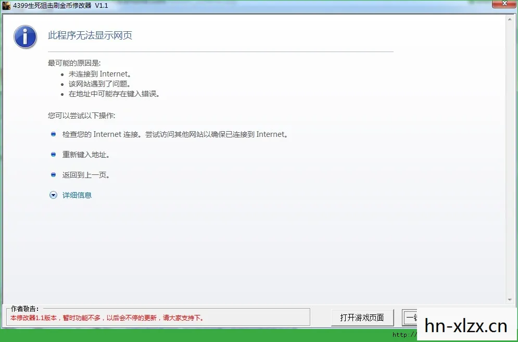The image size is (518, 342).
Task: Close the window with the red X button
Action: (504, 4)
